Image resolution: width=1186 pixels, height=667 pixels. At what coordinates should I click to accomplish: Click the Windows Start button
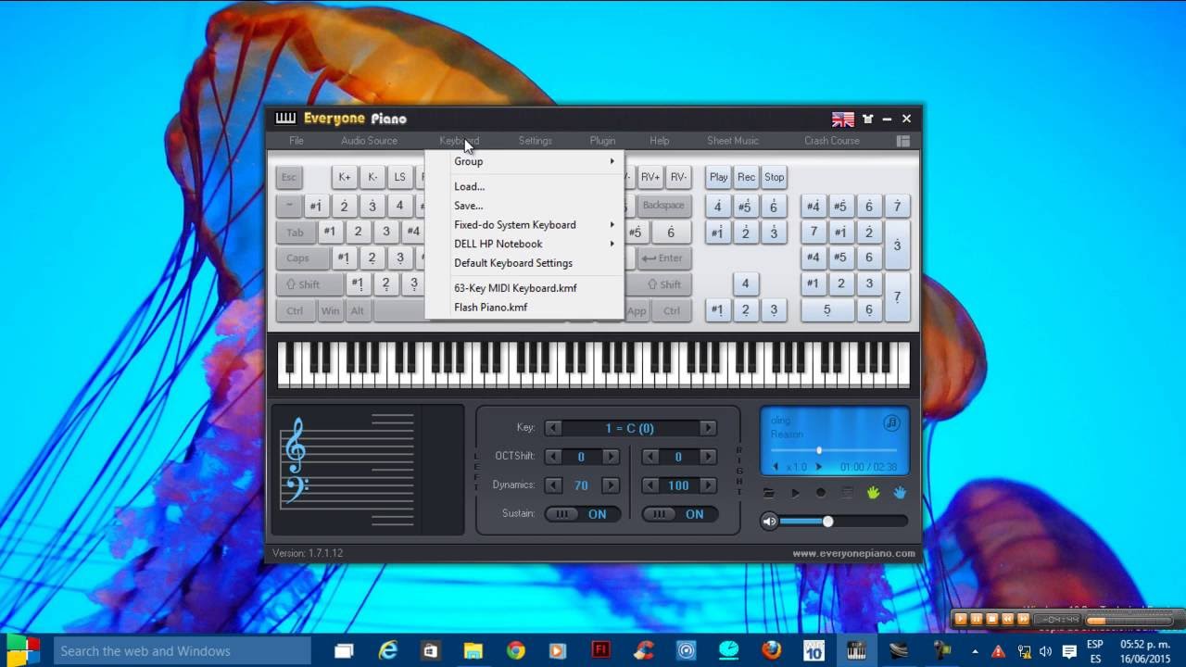tap(23, 650)
